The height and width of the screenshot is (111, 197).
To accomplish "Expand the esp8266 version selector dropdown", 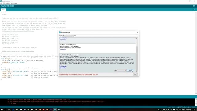I will [x=120, y=70].
